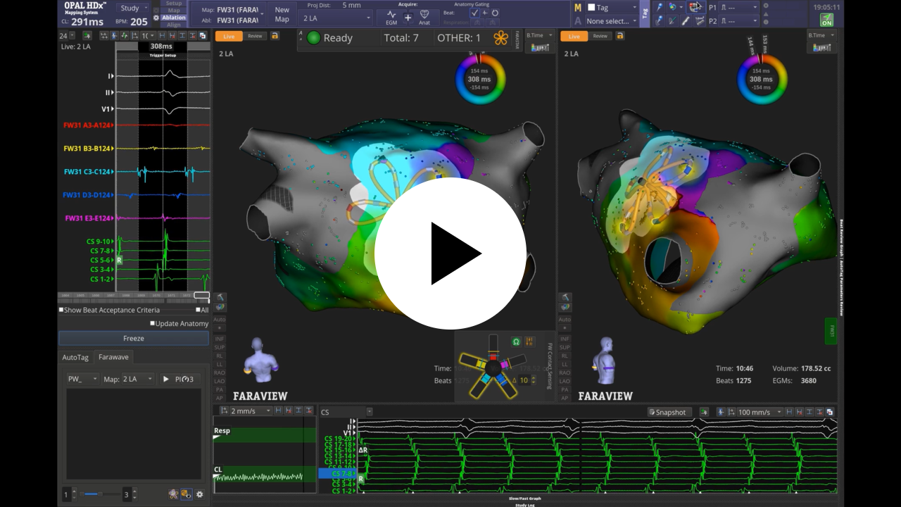Toggle the circular arrow beat gating button
Screen dimensions: 901x507
pos(496,13)
